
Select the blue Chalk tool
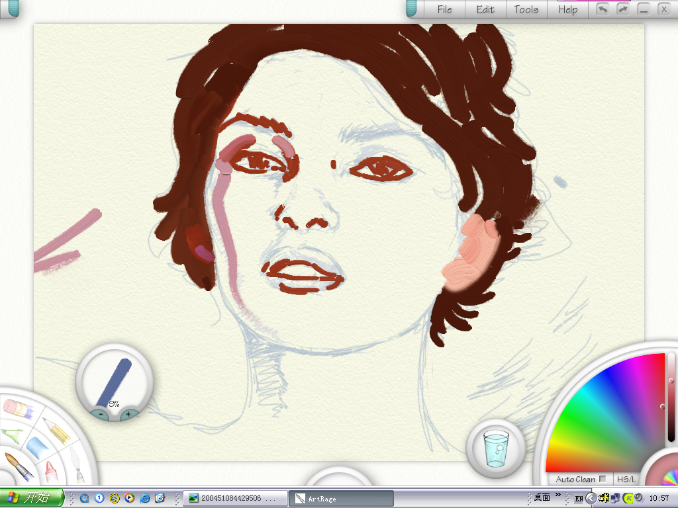37,448
